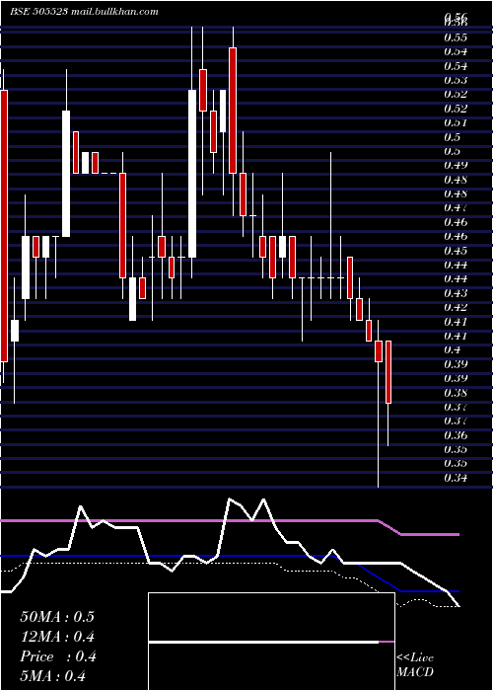Click the 0.38 price axis label
The image size is (493, 691).
(x=456, y=392)
